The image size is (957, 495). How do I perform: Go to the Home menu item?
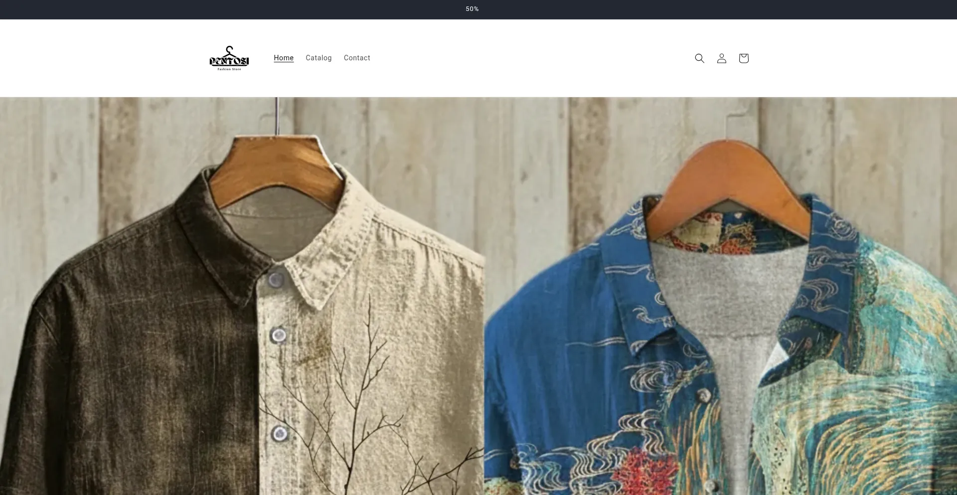click(x=284, y=58)
